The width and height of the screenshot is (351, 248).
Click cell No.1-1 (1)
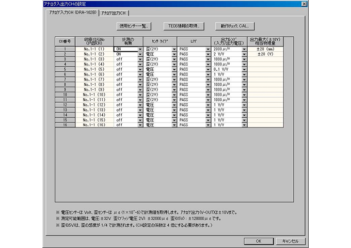coord(94,49)
